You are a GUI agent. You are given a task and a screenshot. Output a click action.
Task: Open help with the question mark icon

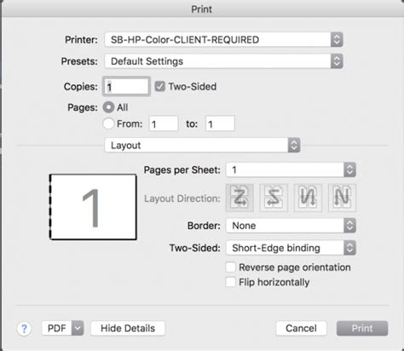[x=24, y=329]
